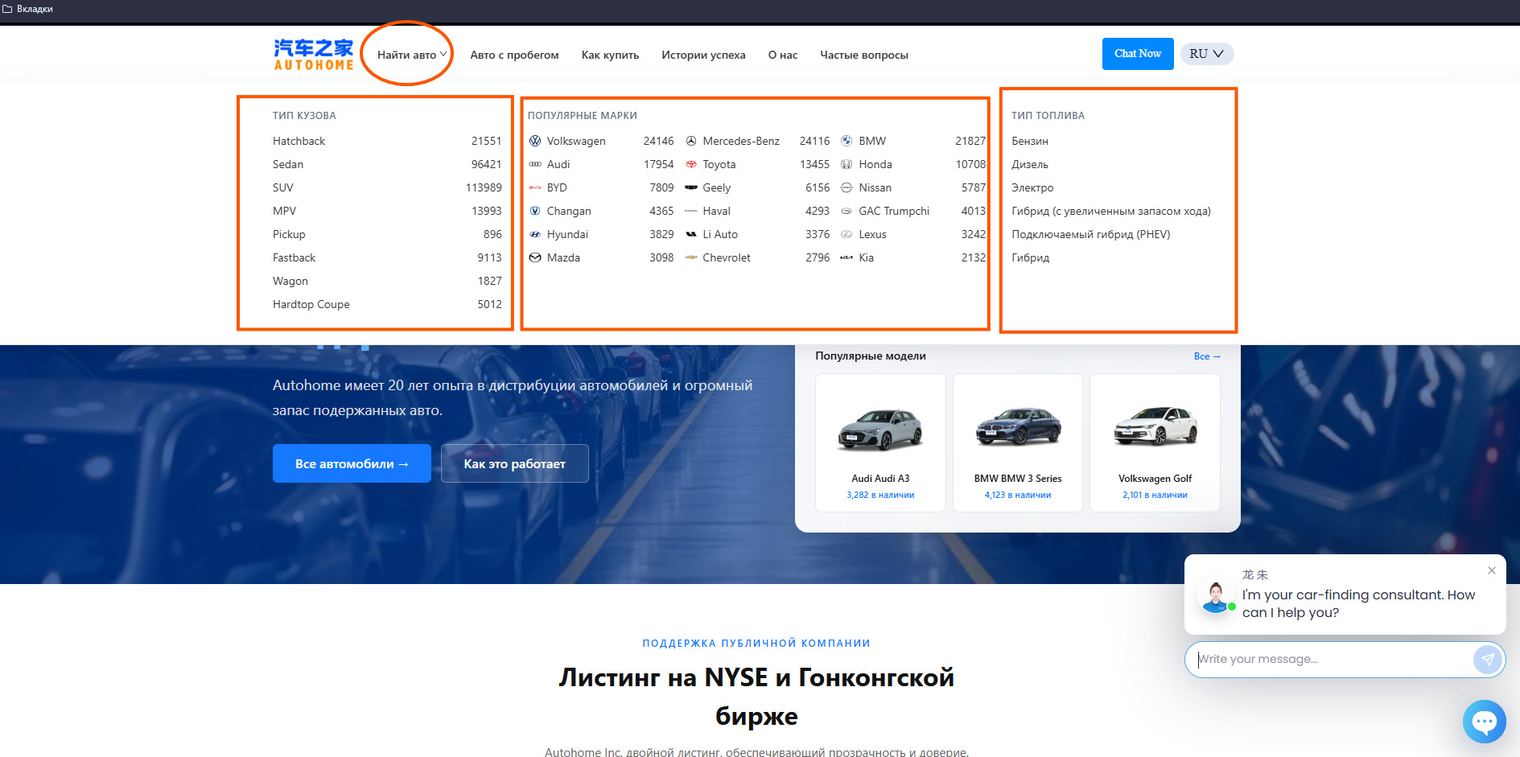Click the Haval brand logo icon
Viewport: 1520px width, 757px height.
pos(691,211)
